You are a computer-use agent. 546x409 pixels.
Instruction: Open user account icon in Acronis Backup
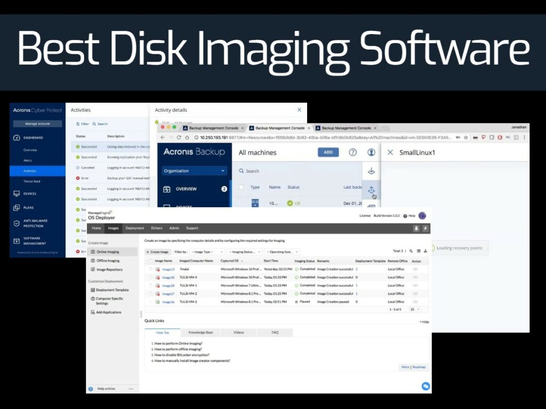(x=372, y=152)
